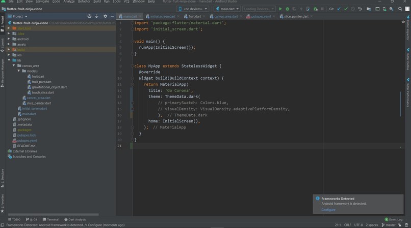Open the Refactor menu
The width and height of the screenshot is (411, 228).
pyautogui.click(x=84, y=2)
